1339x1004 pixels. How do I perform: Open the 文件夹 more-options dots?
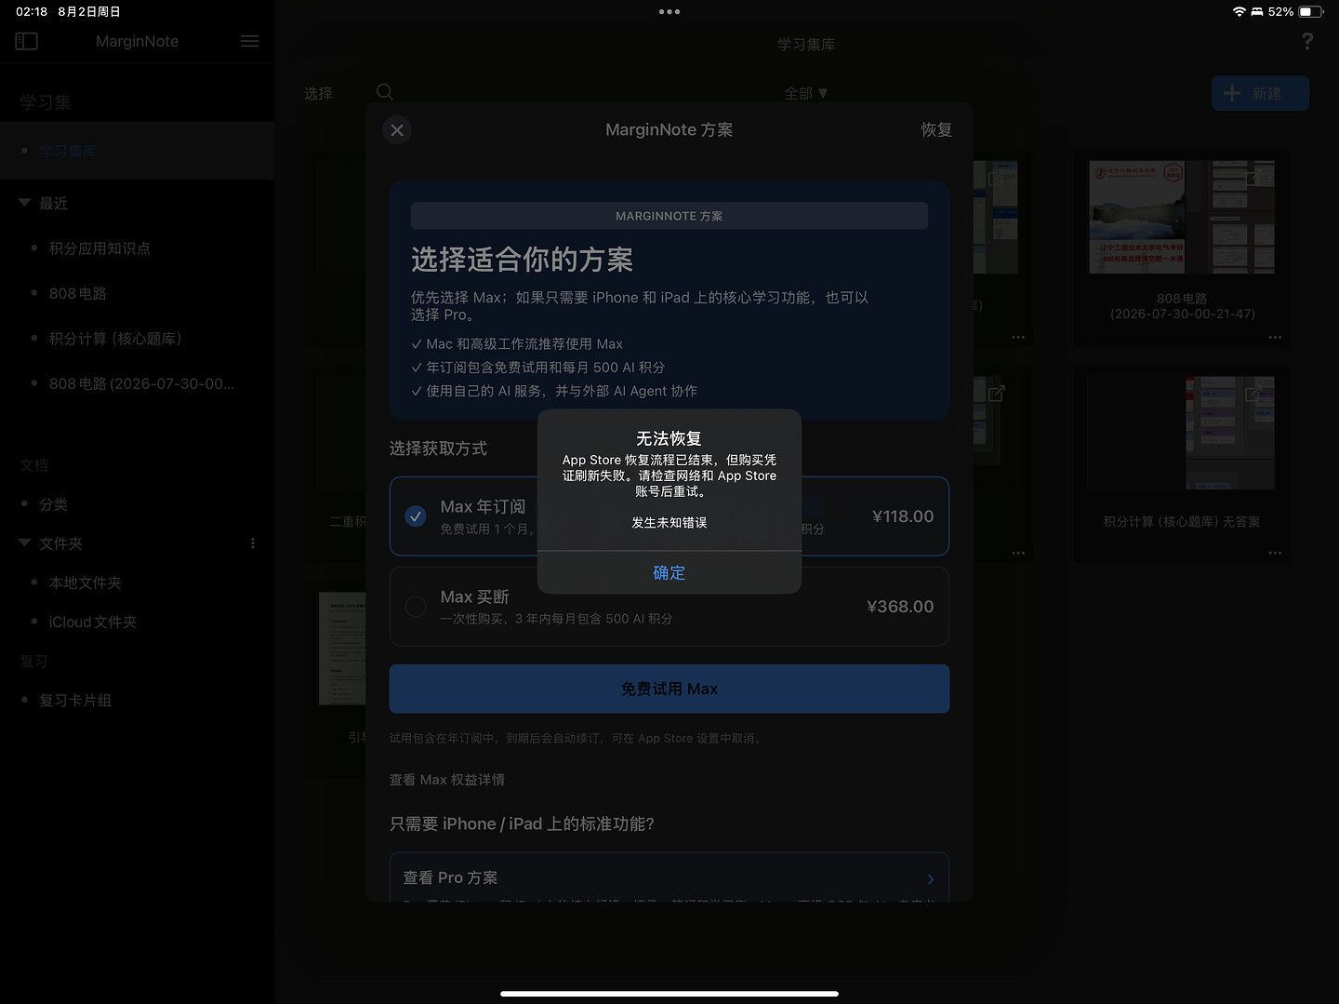252,543
